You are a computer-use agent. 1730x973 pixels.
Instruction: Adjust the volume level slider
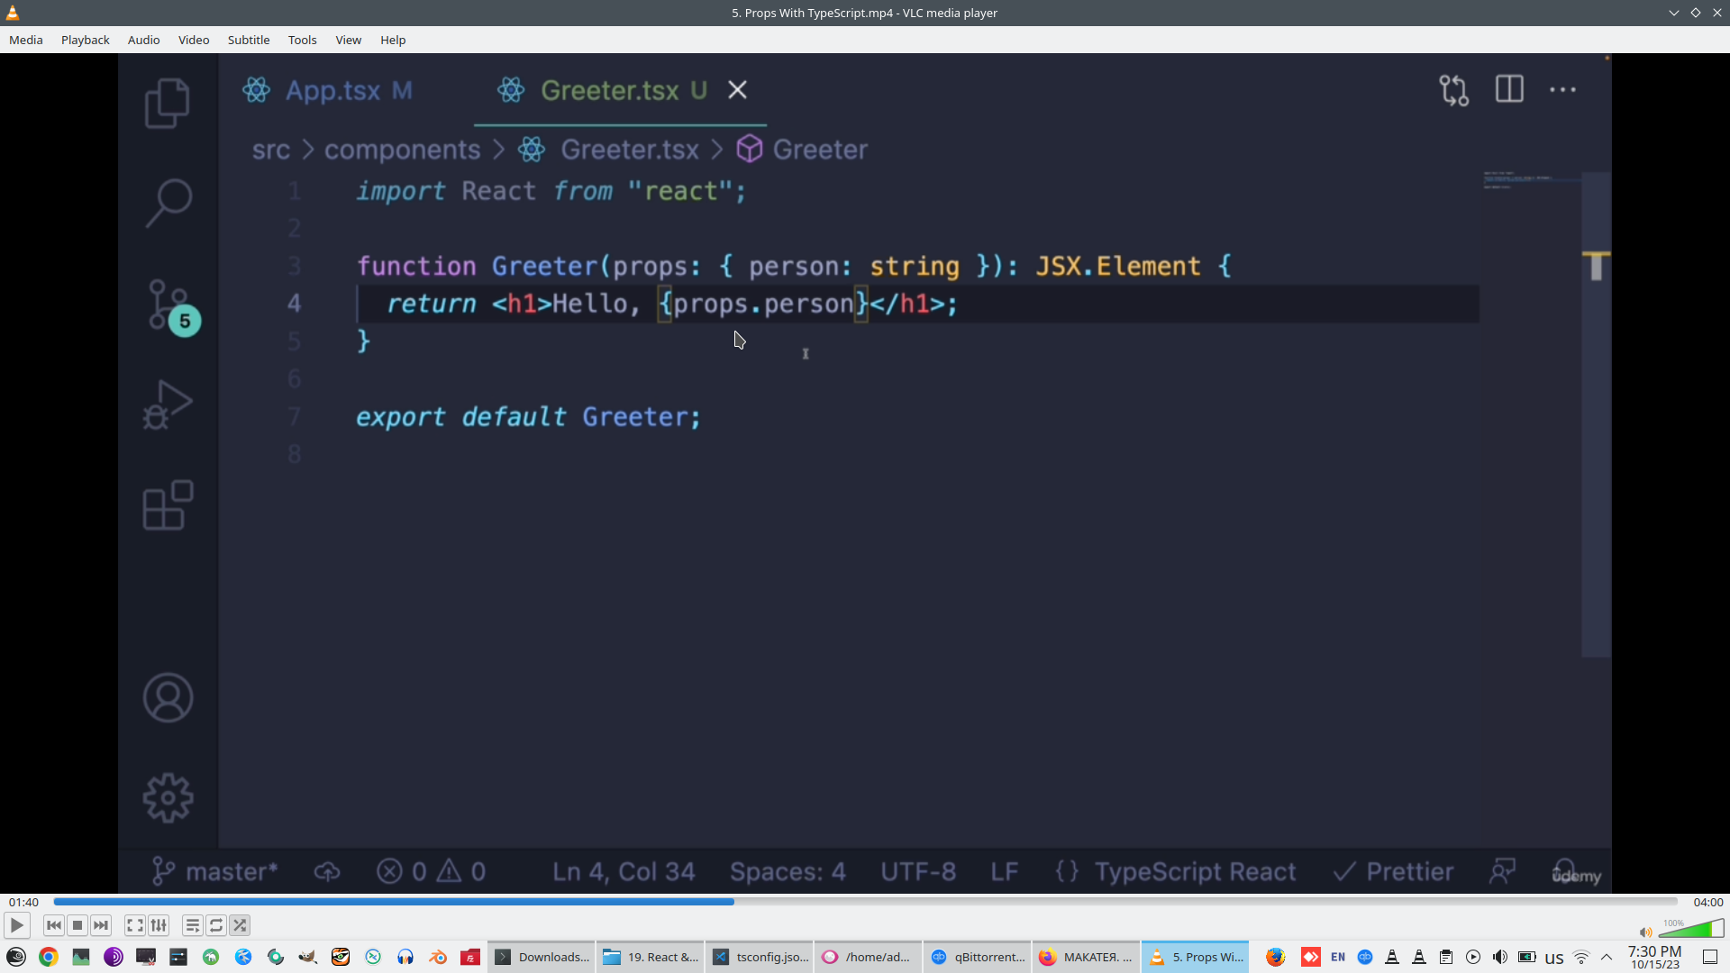[1692, 931]
